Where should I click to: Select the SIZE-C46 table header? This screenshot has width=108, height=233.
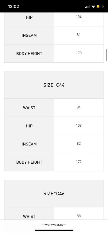pos(54,193)
